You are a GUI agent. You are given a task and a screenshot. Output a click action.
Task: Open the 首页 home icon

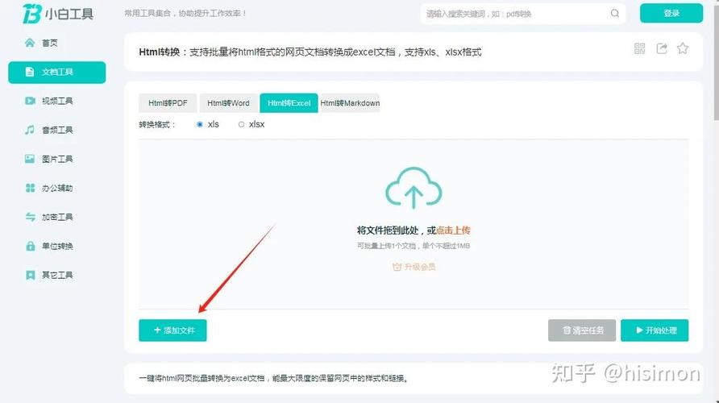click(x=30, y=43)
